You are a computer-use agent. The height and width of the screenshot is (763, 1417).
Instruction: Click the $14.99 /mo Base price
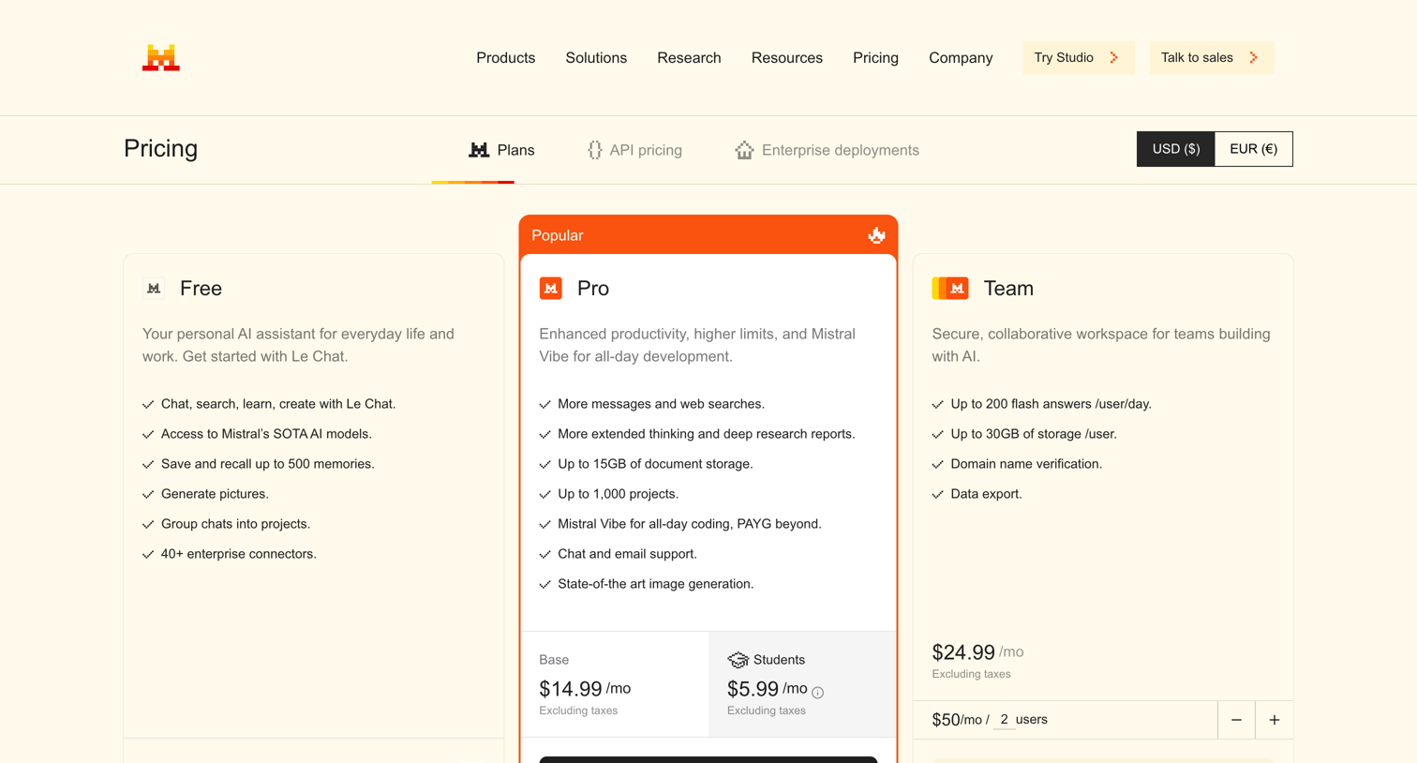click(585, 689)
